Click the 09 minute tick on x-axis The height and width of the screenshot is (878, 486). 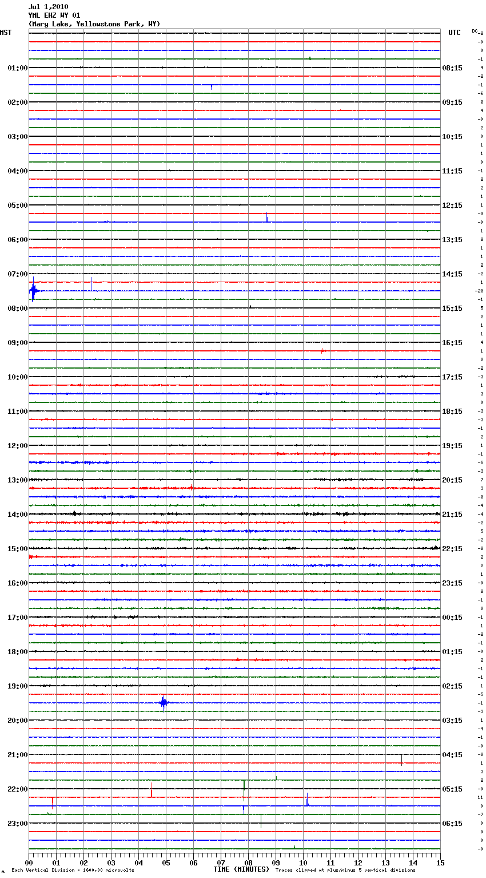pos(276,863)
